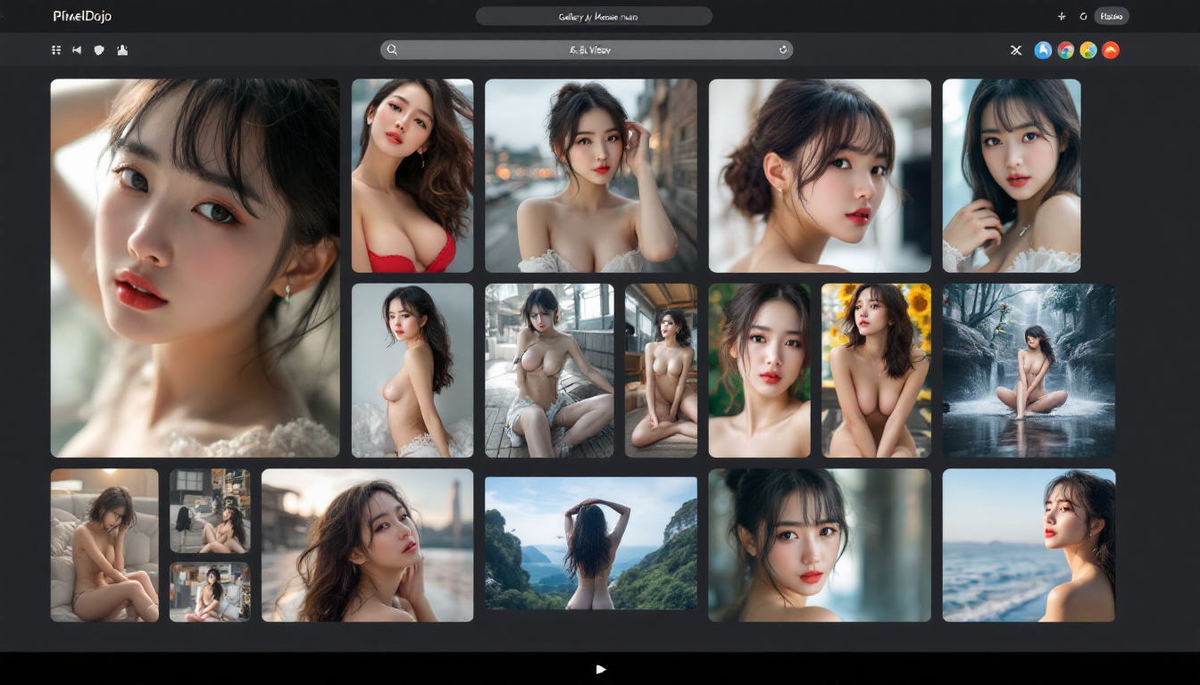Click the refresh icon near the top right
The image size is (1200, 685).
(x=1084, y=16)
